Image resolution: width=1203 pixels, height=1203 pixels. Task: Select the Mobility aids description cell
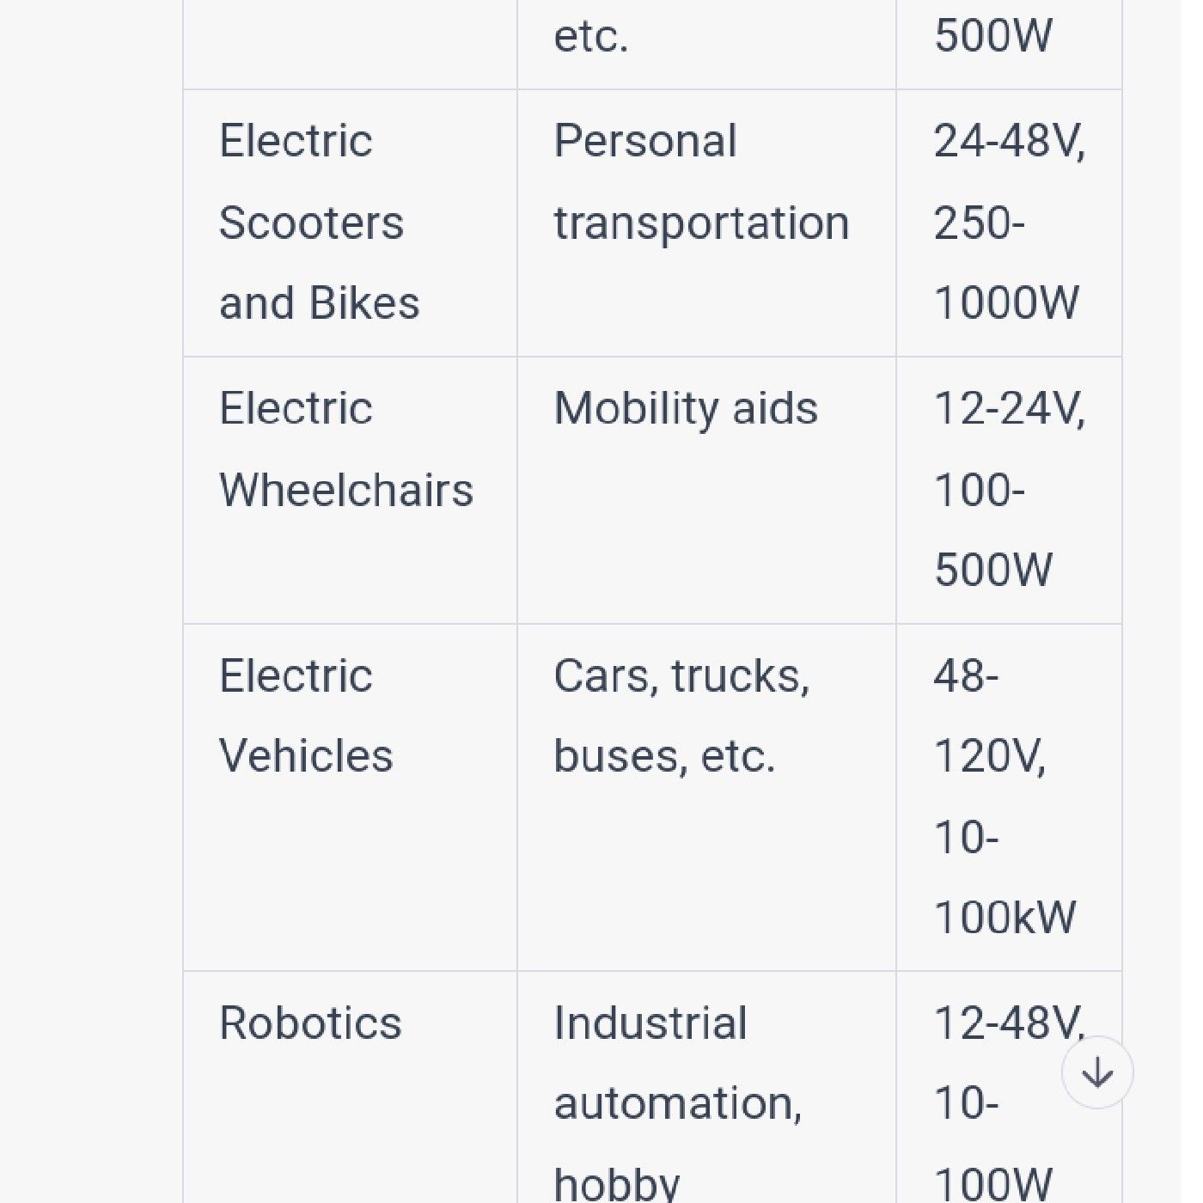pos(706,490)
